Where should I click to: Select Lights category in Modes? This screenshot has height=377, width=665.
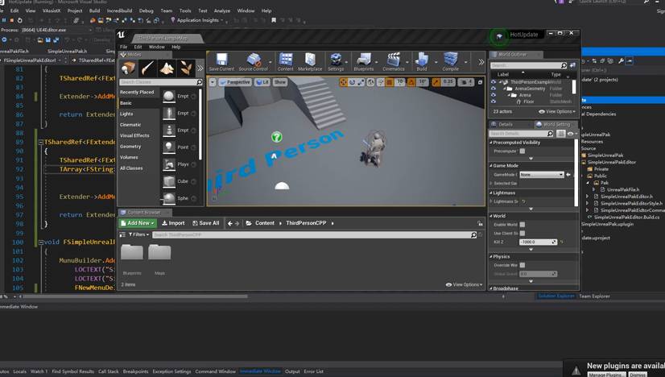coord(126,114)
